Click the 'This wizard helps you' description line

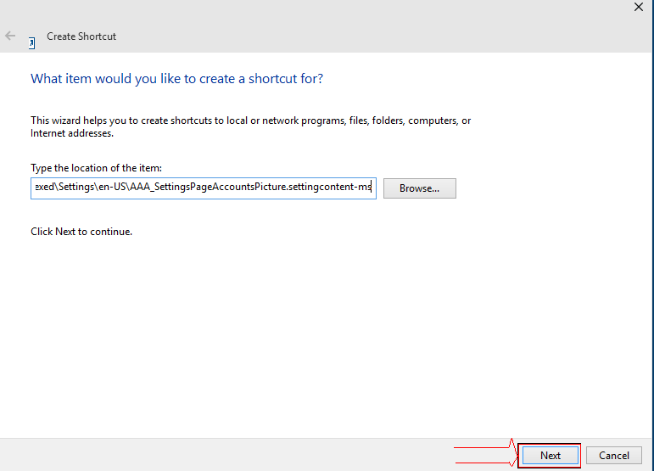coord(250,121)
